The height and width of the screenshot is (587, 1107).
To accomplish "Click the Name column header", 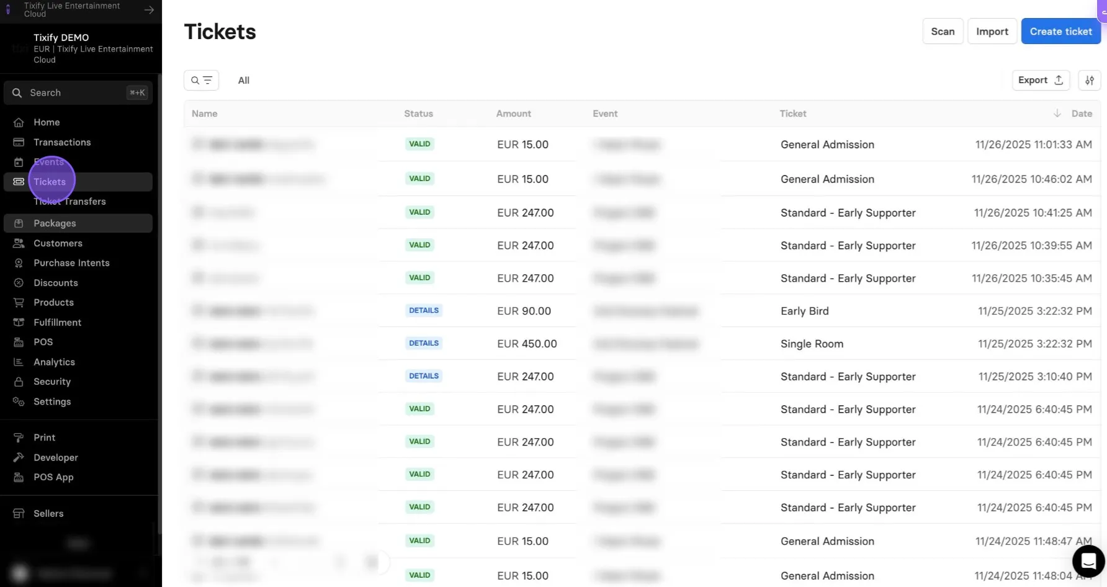I will (204, 114).
